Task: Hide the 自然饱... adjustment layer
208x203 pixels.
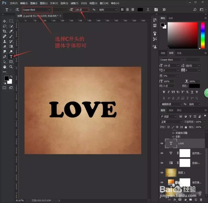Action: pyautogui.click(x=162, y=153)
